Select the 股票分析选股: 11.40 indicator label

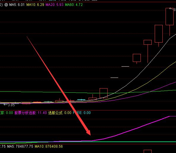click(x=31, y=113)
